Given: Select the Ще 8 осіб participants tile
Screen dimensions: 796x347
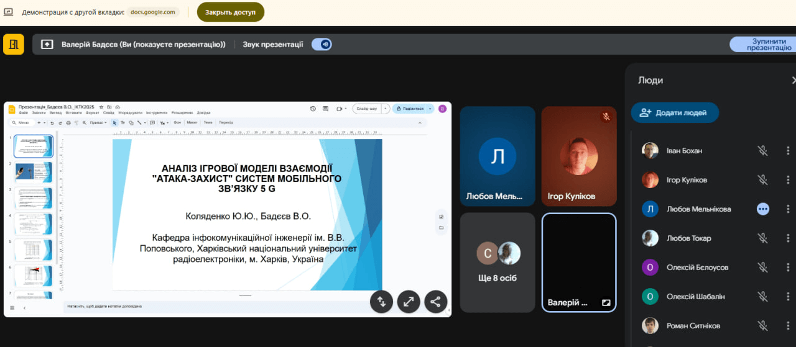Looking at the screenshot, I should [x=497, y=263].
